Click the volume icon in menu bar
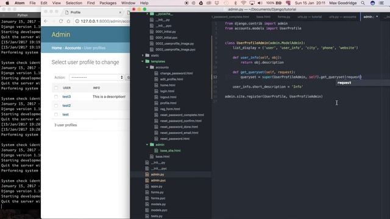The width and height of the screenshot is (390, 219). pos(260,3)
